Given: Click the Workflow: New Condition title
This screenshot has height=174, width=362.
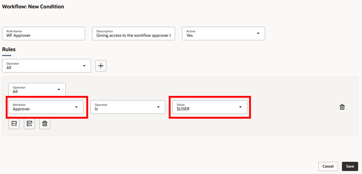Looking at the screenshot, I should pyautogui.click(x=33, y=7).
